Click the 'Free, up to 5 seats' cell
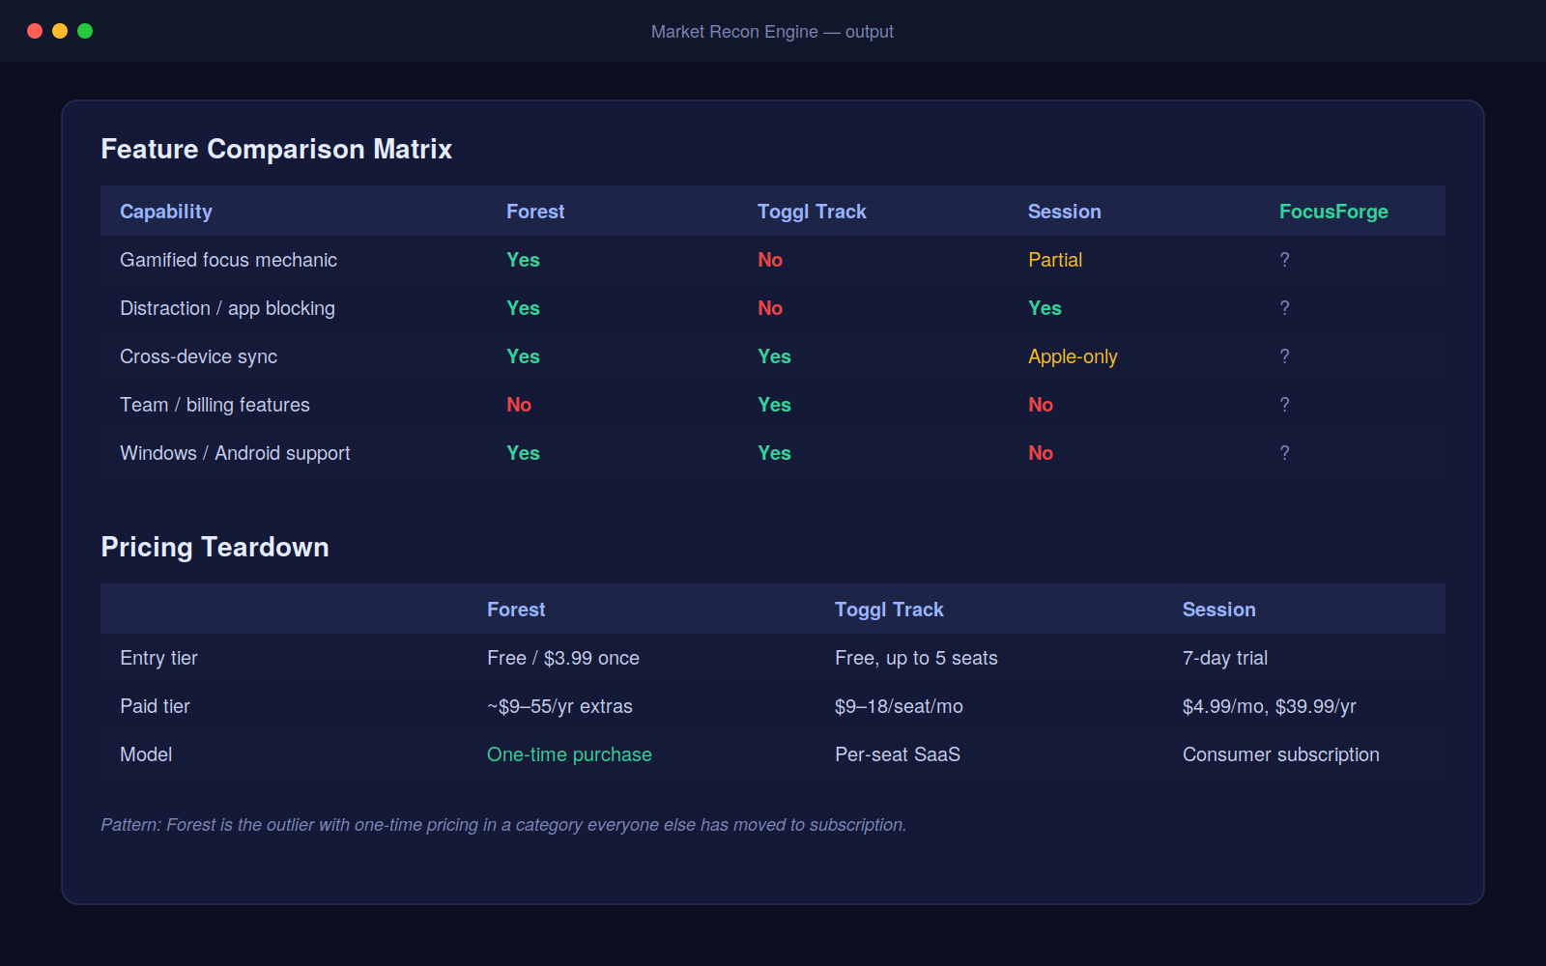The height and width of the screenshot is (966, 1546). (x=916, y=658)
